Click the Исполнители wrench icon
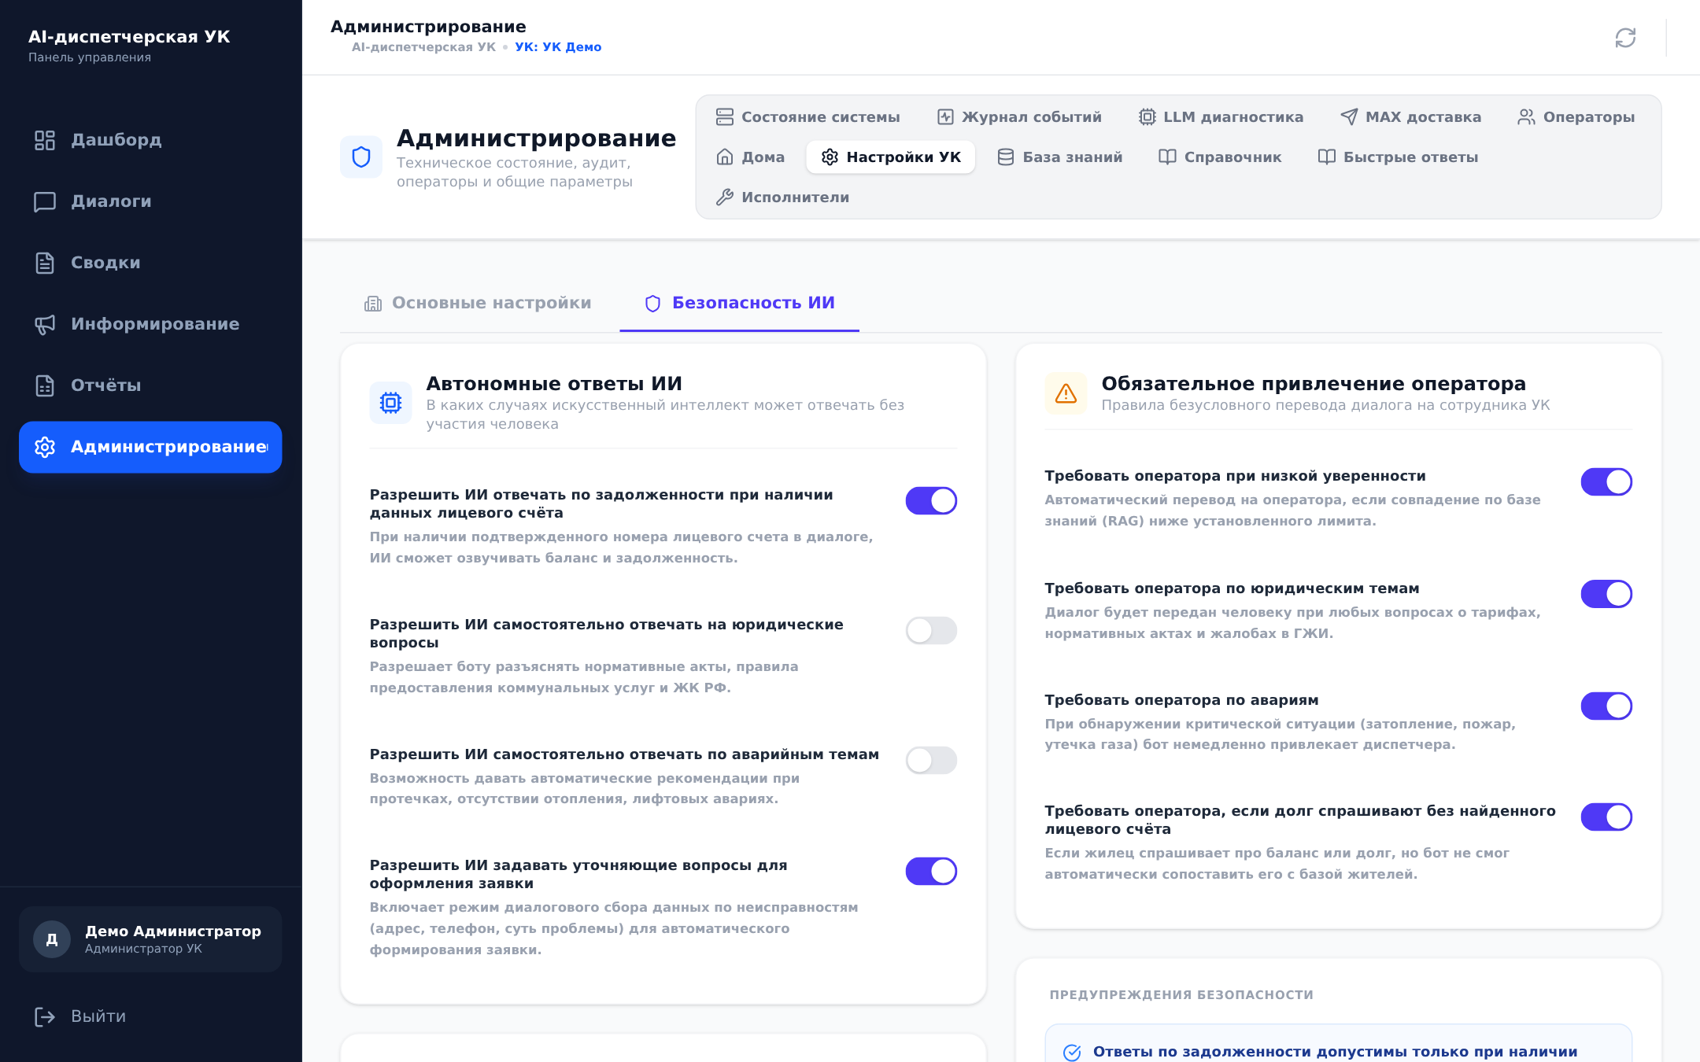The width and height of the screenshot is (1700, 1062). coord(725,197)
